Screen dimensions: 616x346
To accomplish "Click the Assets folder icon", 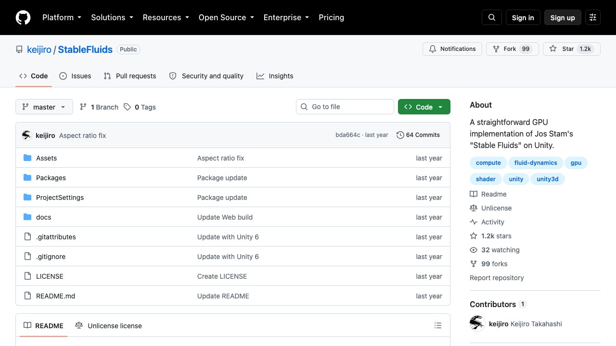I will [x=27, y=158].
